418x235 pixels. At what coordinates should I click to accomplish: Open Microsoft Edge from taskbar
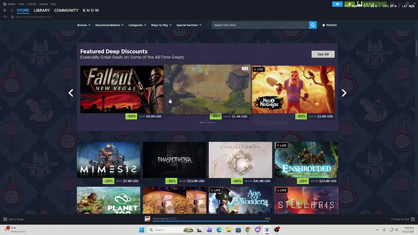(x=219, y=230)
